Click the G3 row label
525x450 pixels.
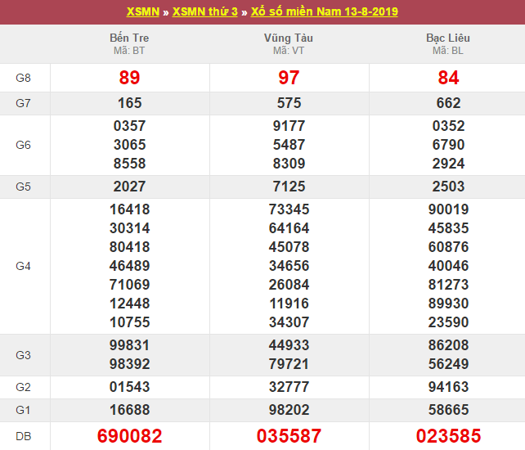(23, 355)
